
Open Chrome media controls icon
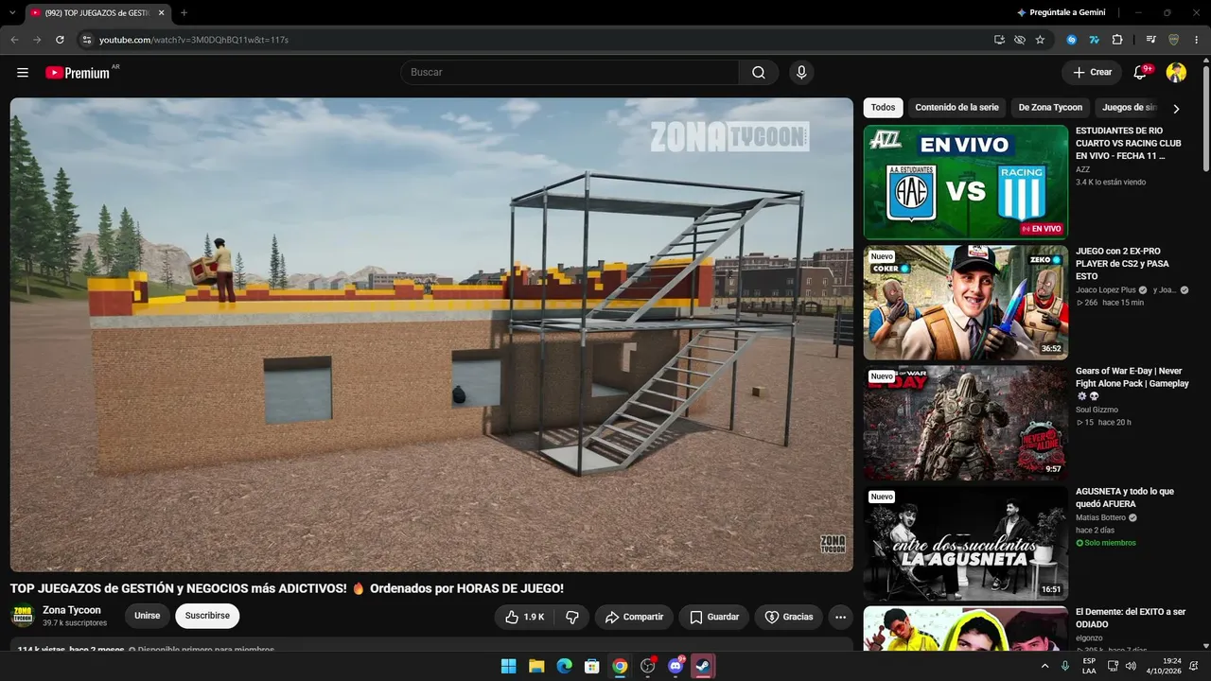pos(1151,40)
